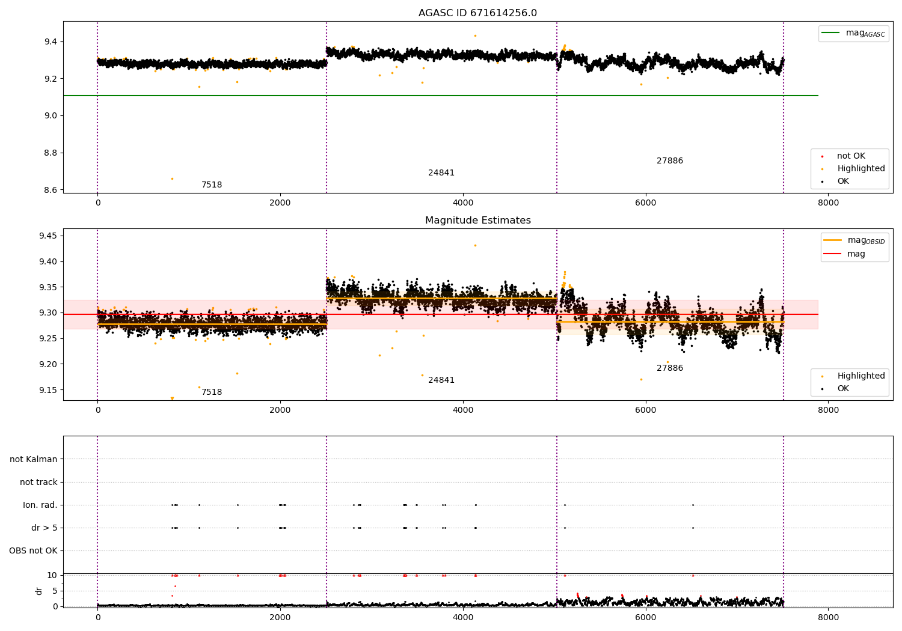Image resolution: width=902 pixels, height=631 pixels.
Task: Click the 9.4 y-tick in top plot
Action: tap(51, 42)
